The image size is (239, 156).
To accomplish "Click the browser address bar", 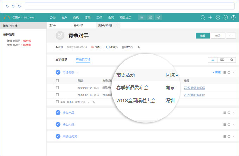I will [130, 6].
